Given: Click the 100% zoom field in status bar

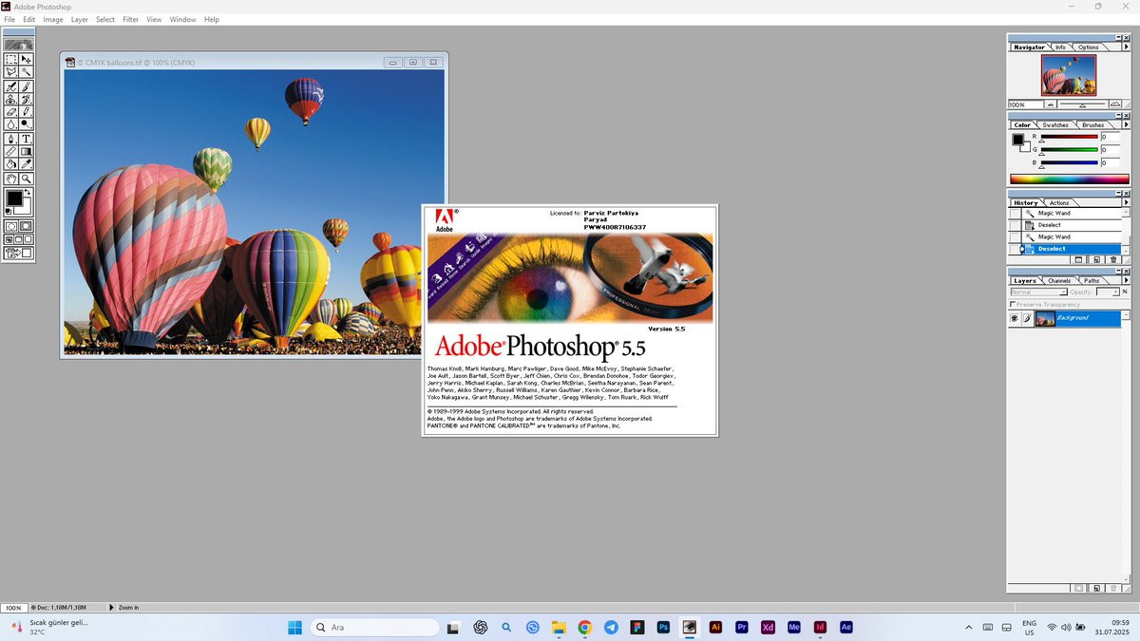Looking at the screenshot, I should (13, 607).
